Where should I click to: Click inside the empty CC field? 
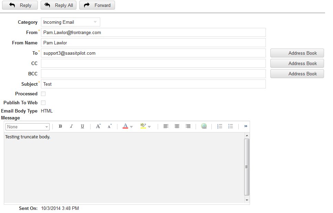tap(153, 63)
